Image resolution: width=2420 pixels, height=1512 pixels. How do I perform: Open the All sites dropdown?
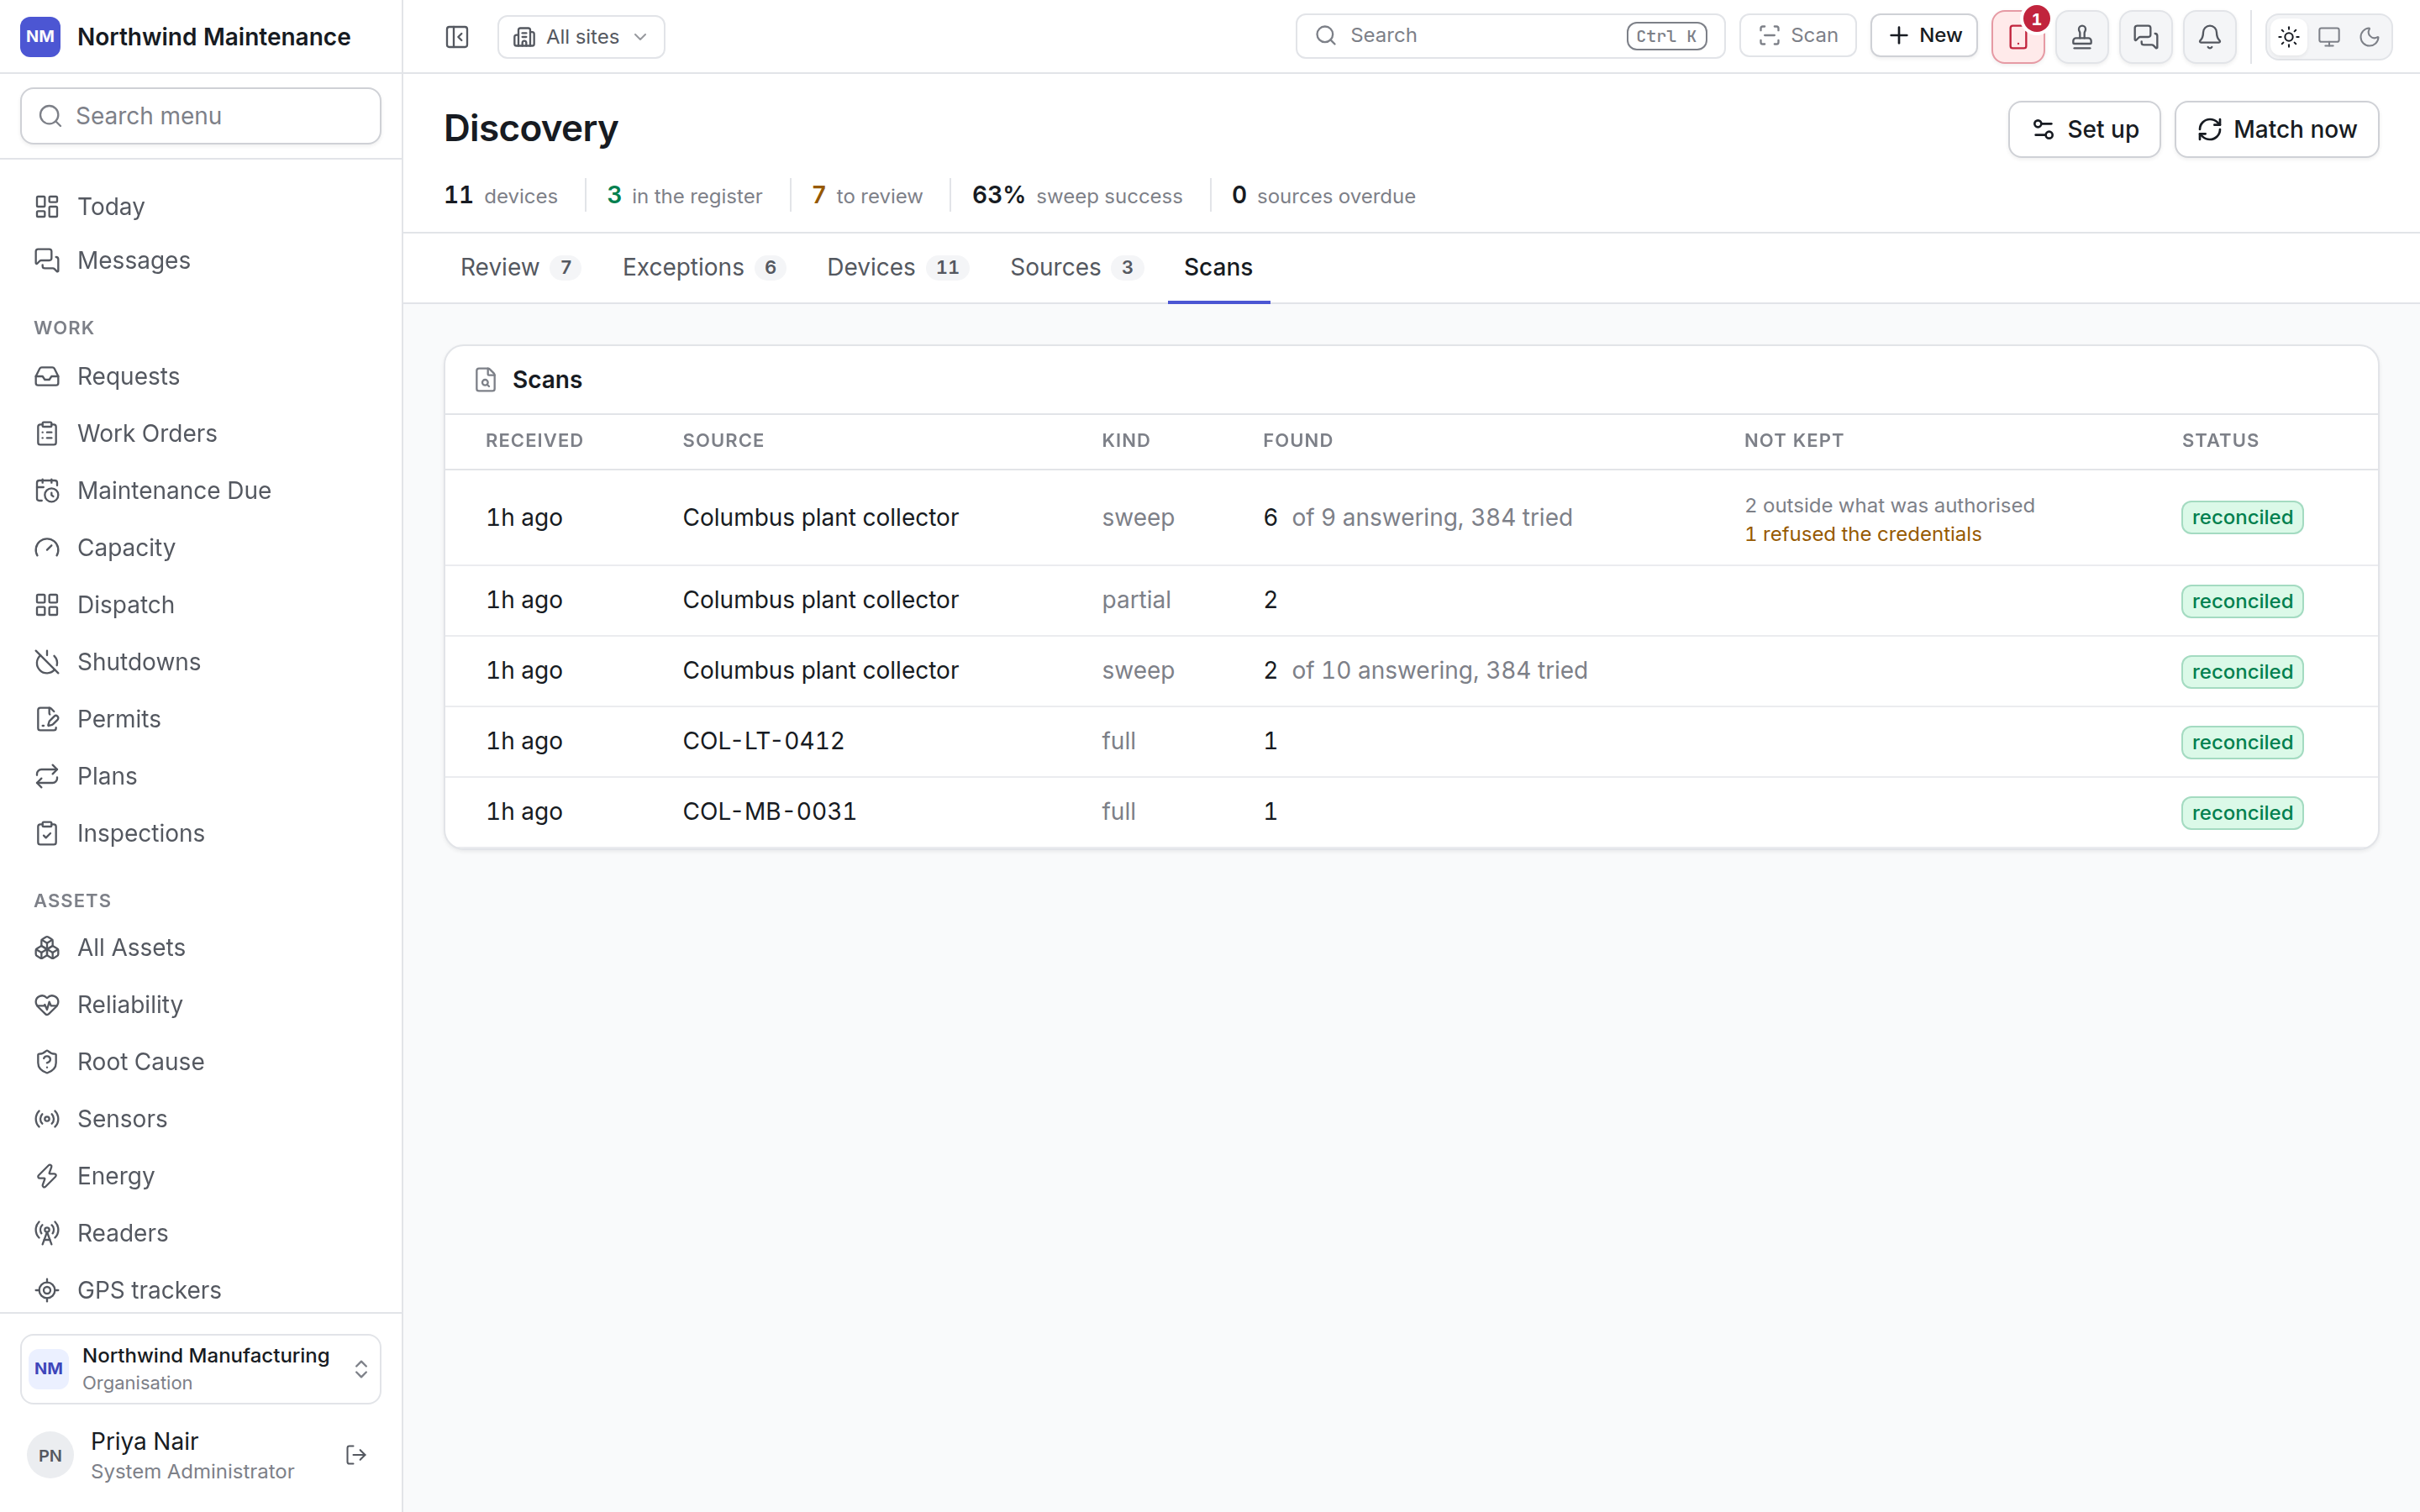coord(581,37)
